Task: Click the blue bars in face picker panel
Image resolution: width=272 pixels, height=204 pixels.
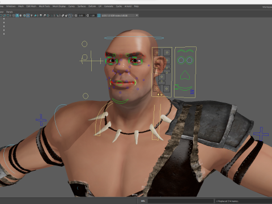Action: (192, 92)
